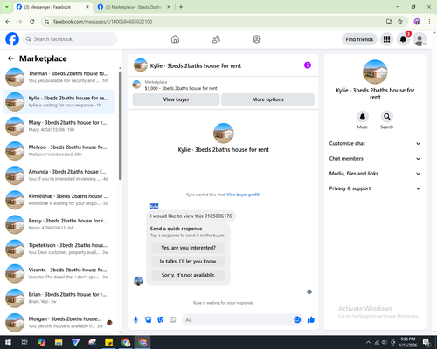Click the Search Facebook field

[x=70, y=39]
